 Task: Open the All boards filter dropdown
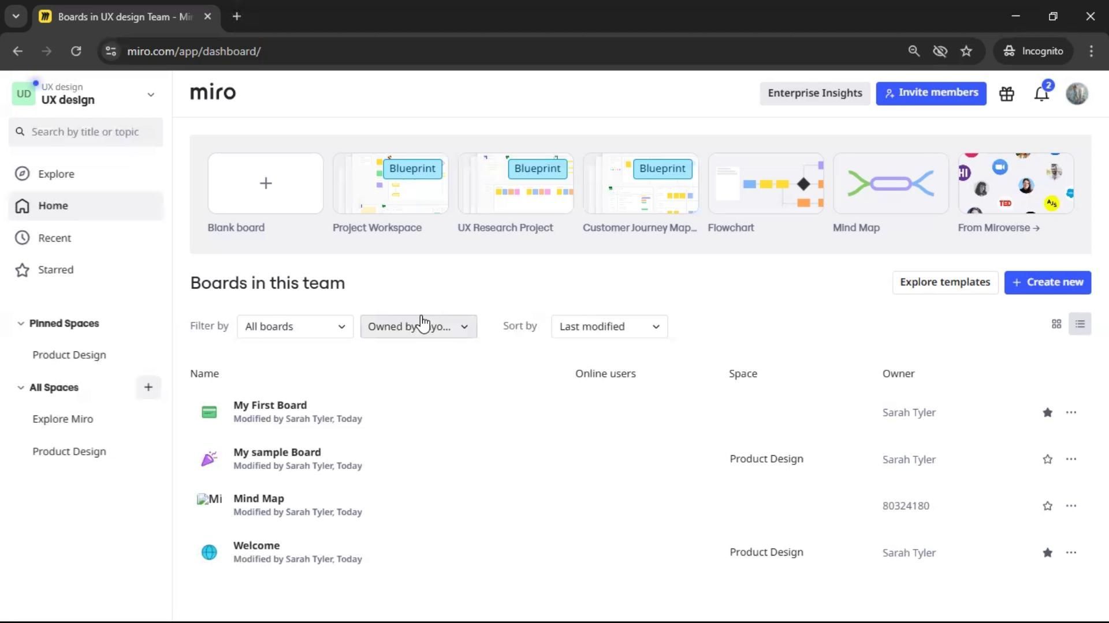pos(295,326)
